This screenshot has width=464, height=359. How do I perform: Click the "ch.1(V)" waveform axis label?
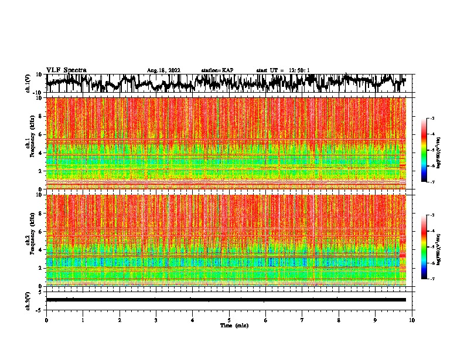click(x=28, y=83)
